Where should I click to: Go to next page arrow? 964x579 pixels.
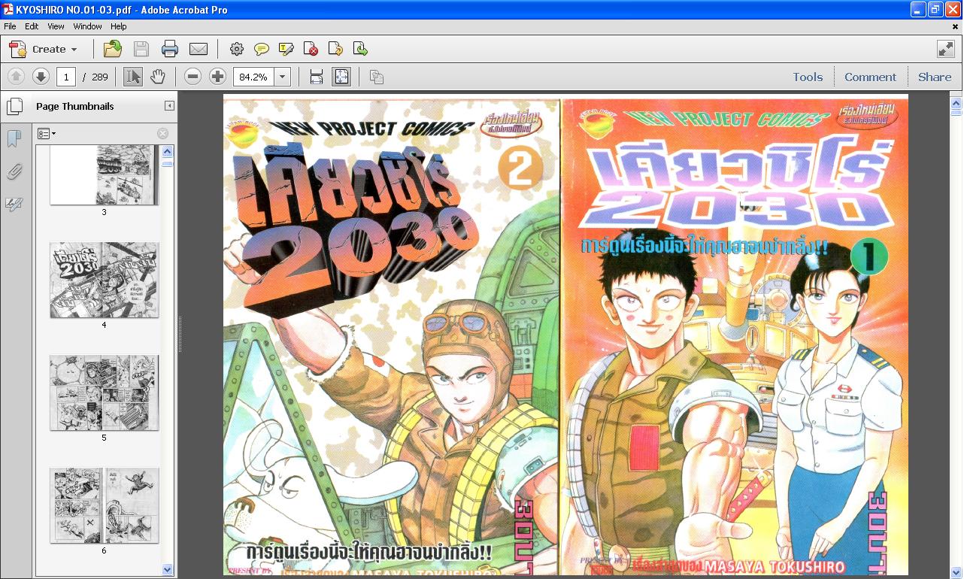point(41,77)
